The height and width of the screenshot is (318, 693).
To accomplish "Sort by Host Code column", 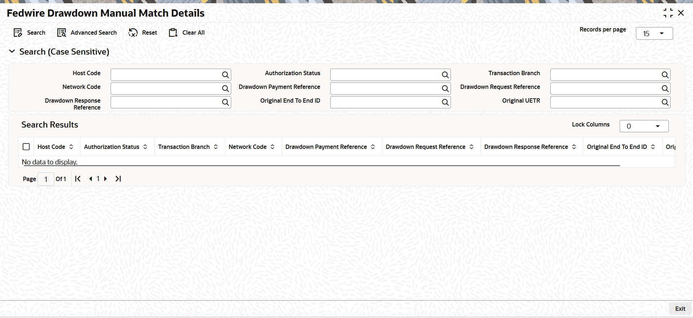I will tap(71, 147).
